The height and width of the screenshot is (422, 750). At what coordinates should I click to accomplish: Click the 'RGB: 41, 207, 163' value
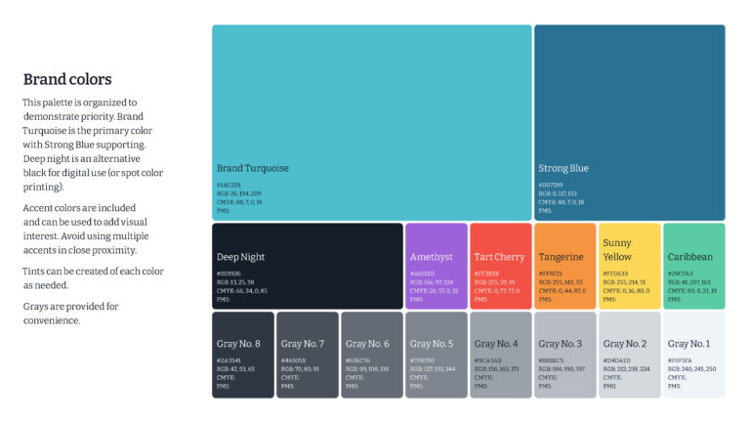pyautogui.click(x=689, y=282)
